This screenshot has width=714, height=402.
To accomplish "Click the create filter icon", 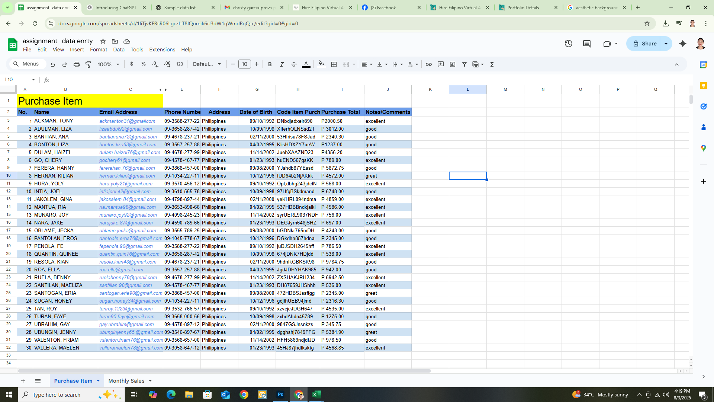I will 464,64.
